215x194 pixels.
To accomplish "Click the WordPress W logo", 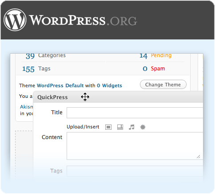I will [x=15, y=20].
